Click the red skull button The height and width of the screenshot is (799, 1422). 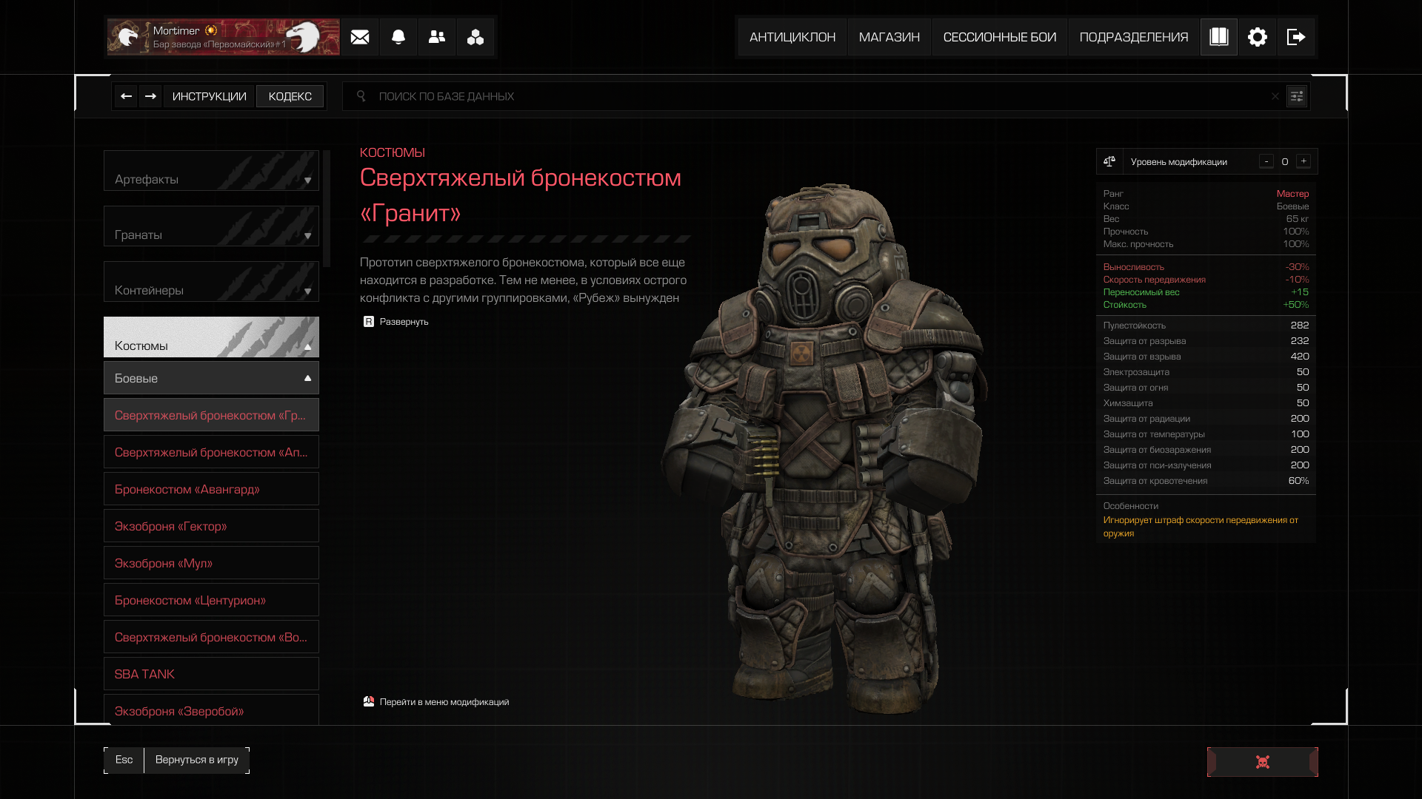(1263, 762)
